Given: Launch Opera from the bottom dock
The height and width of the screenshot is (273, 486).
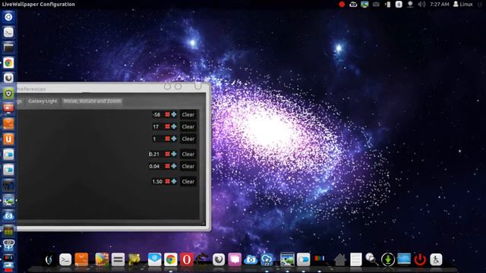Looking at the screenshot, I should click(187, 259).
